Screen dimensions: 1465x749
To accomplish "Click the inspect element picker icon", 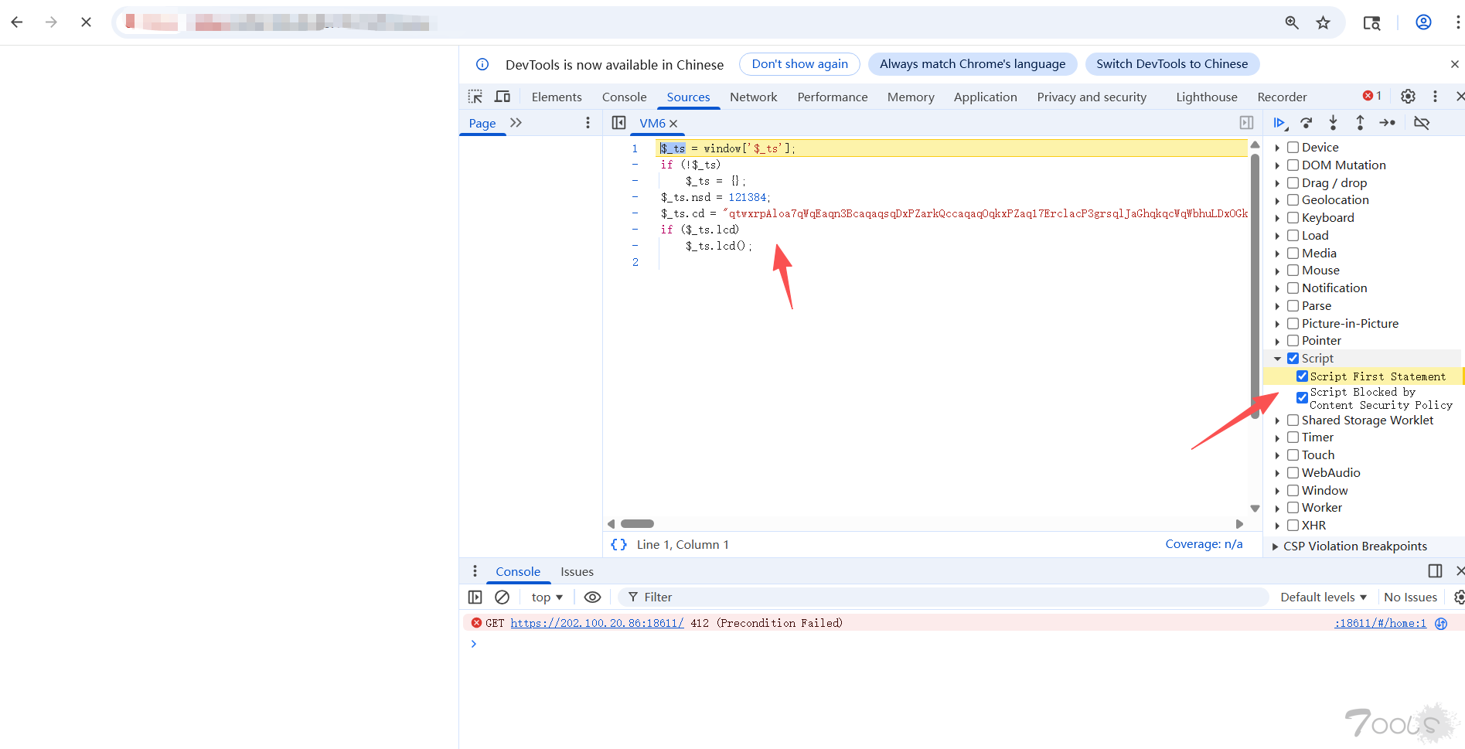I will tap(475, 97).
